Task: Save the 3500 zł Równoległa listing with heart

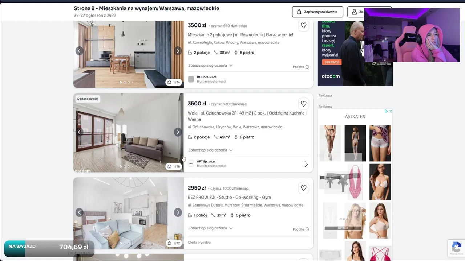Action: pos(303,25)
